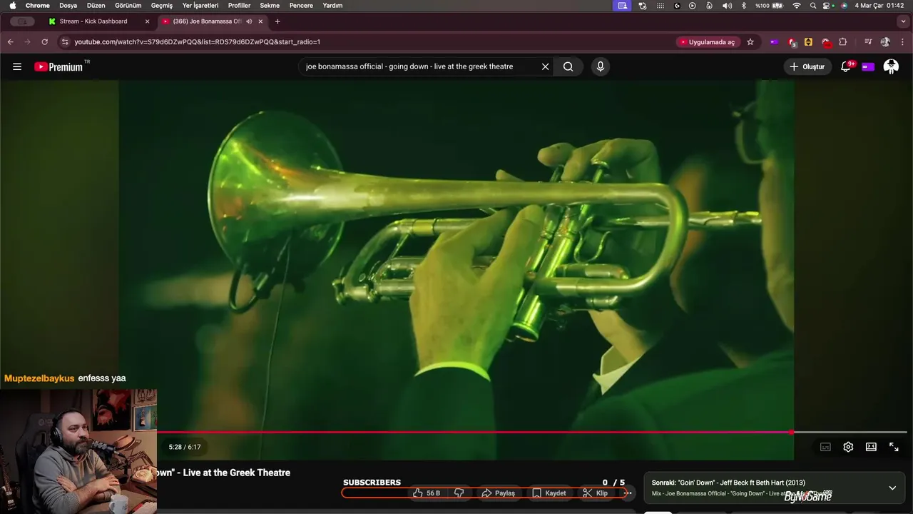The width and height of the screenshot is (913, 514).
Task: Open the macOS sound volume control
Action: [727, 5]
